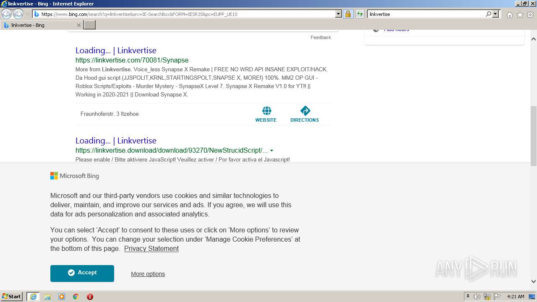The image size is (537, 302).
Task: Click the linkvertise search box
Action: (x=426, y=14)
